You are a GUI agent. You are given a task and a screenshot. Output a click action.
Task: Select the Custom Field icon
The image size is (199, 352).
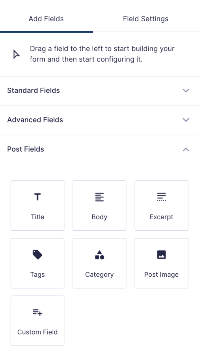tap(37, 312)
